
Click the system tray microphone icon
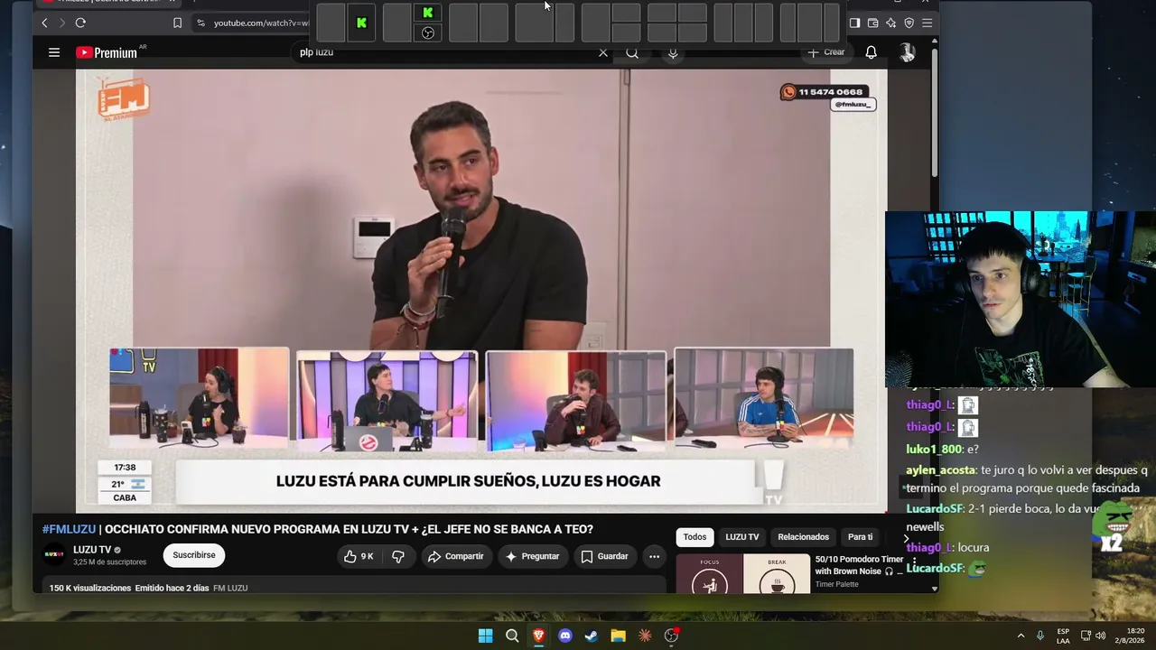(x=1040, y=636)
